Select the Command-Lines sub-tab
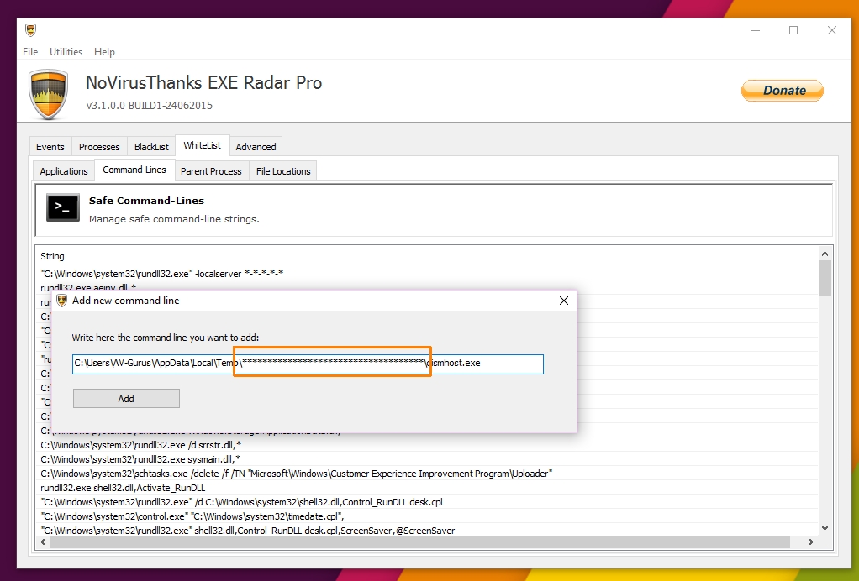The height and width of the screenshot is (581, 859). pos(134,170)
